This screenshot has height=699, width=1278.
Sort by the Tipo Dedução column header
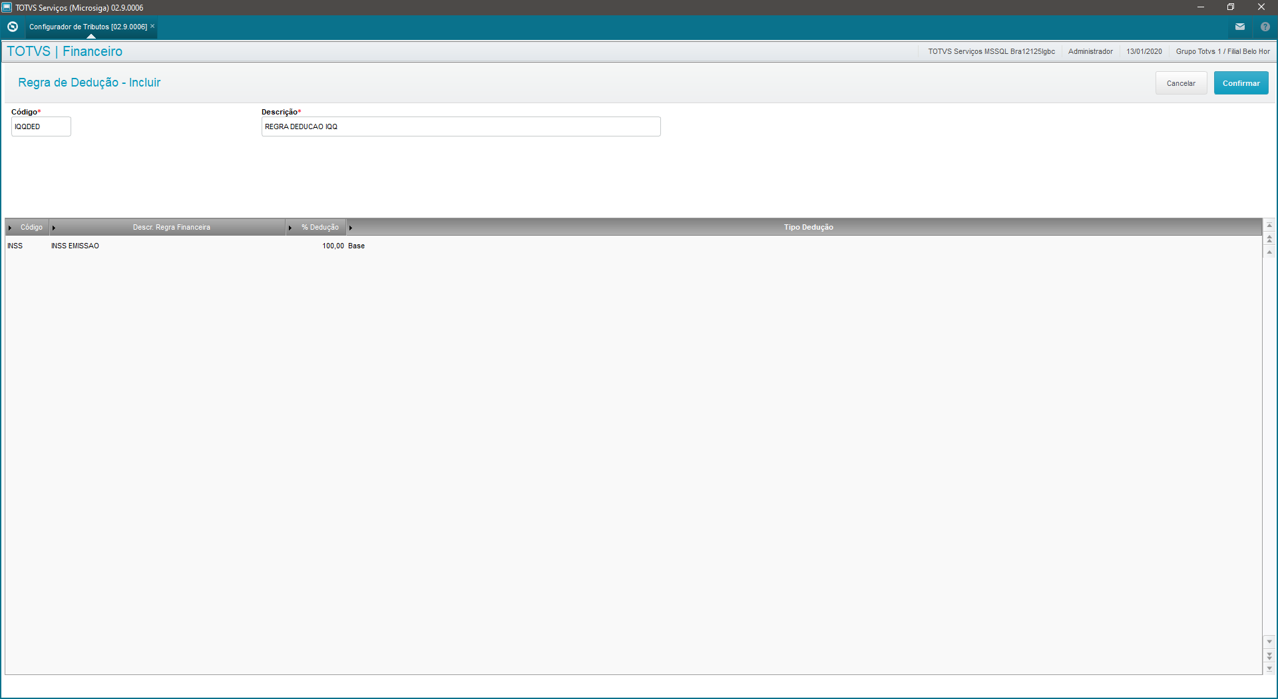(804, 227)
